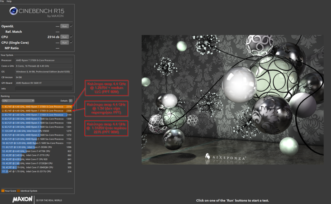Select the Intel Xeon X5650 ranking row

(37, 131)
